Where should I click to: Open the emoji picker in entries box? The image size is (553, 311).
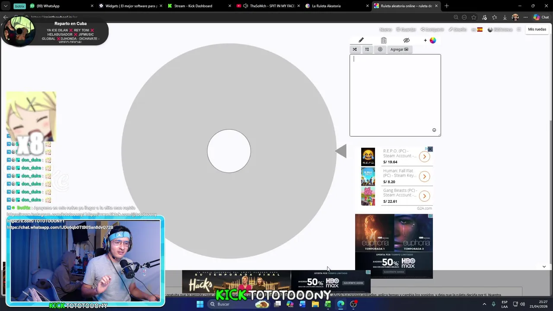point(434,130)
